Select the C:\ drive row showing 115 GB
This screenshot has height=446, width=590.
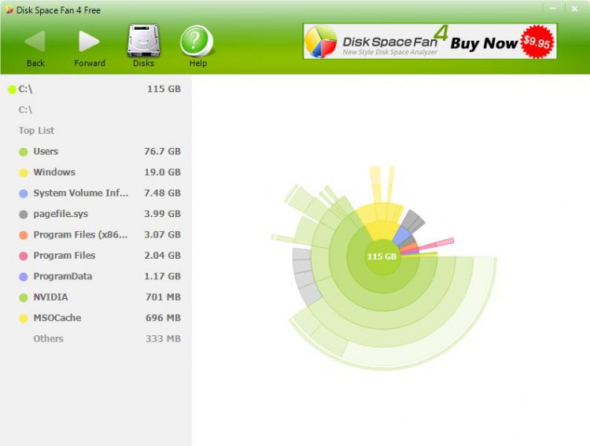coord(94,89)
